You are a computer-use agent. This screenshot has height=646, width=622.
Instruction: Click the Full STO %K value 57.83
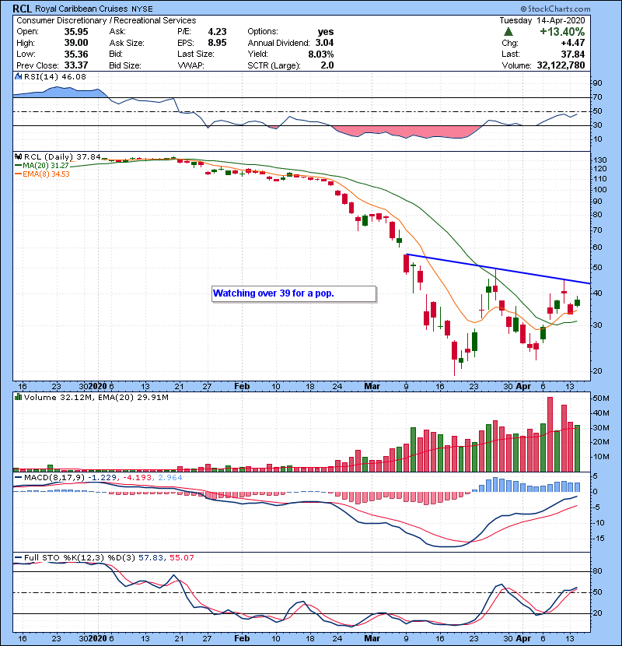(150, 558)
